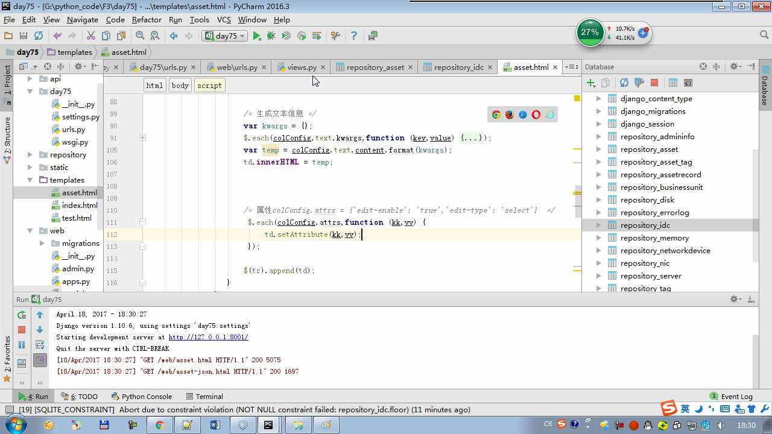Open the Terminal tool window
772x434 pixels.
(x=204, y=397)
